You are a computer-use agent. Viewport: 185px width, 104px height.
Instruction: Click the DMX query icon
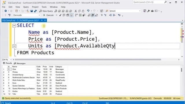point(63,11)
